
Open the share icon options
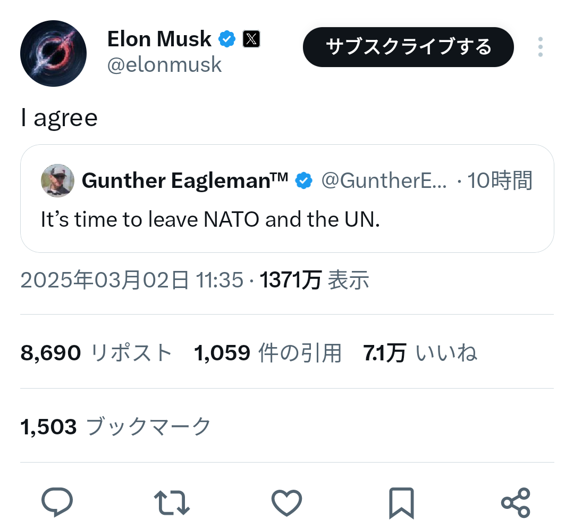pyautogui.click(x=516, y=503)
